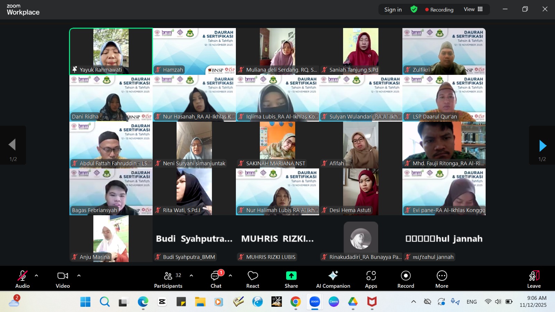This screenshot has width=555, height=312.
Task: Select Yayuk Rahmawati's video tile
Action: (x=111, y=49)
